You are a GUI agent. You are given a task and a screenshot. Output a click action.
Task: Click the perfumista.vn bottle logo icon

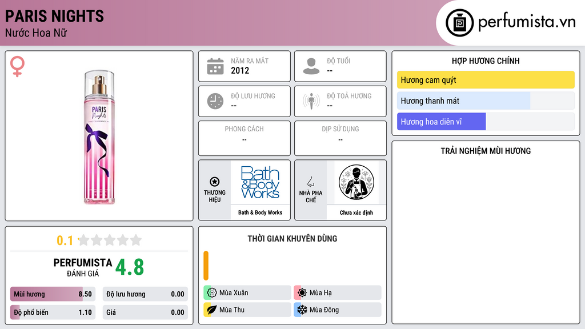pyautogui.click(x=459, y=23)
